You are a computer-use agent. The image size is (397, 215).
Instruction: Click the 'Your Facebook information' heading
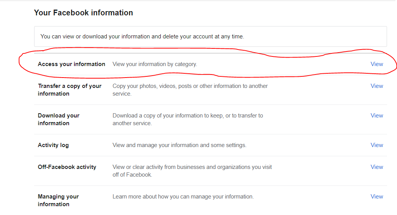click(x=83, y=13)
